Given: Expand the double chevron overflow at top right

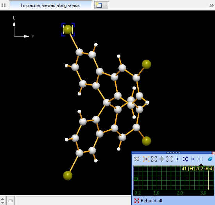Looking at the screenshot, I should [x=211, y=5].
